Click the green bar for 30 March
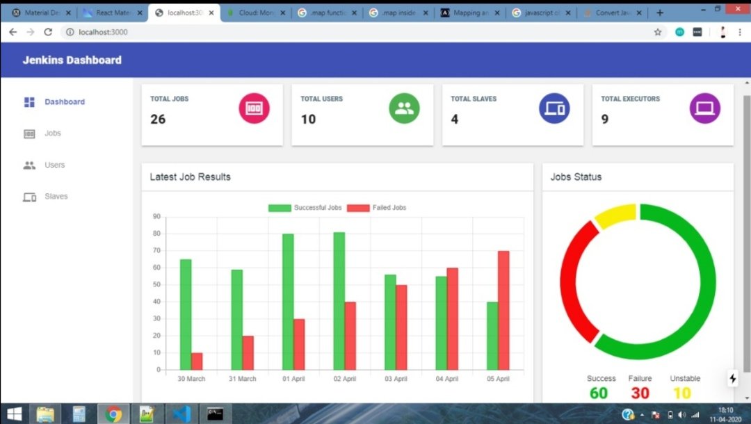The height and width of the screenshot is (424, 751). tap(186, 314)
